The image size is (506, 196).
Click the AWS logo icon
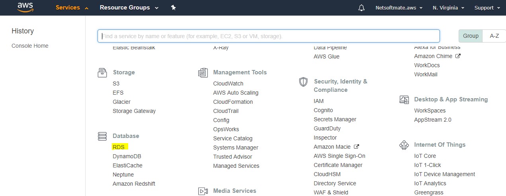pos(25,8)
